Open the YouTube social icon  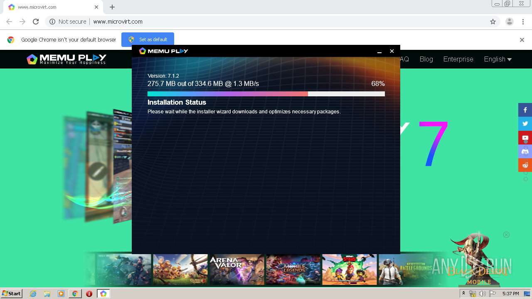[525, 137]
